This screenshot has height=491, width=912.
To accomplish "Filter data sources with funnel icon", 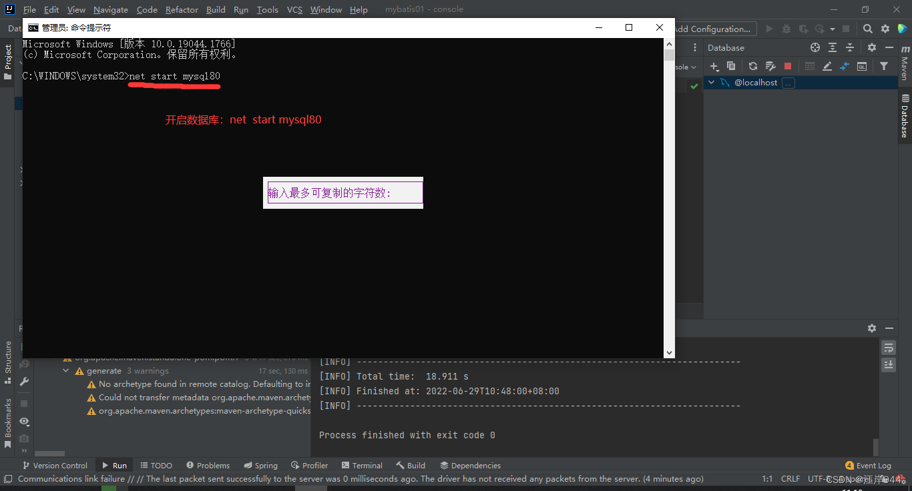I will [883, 66].
